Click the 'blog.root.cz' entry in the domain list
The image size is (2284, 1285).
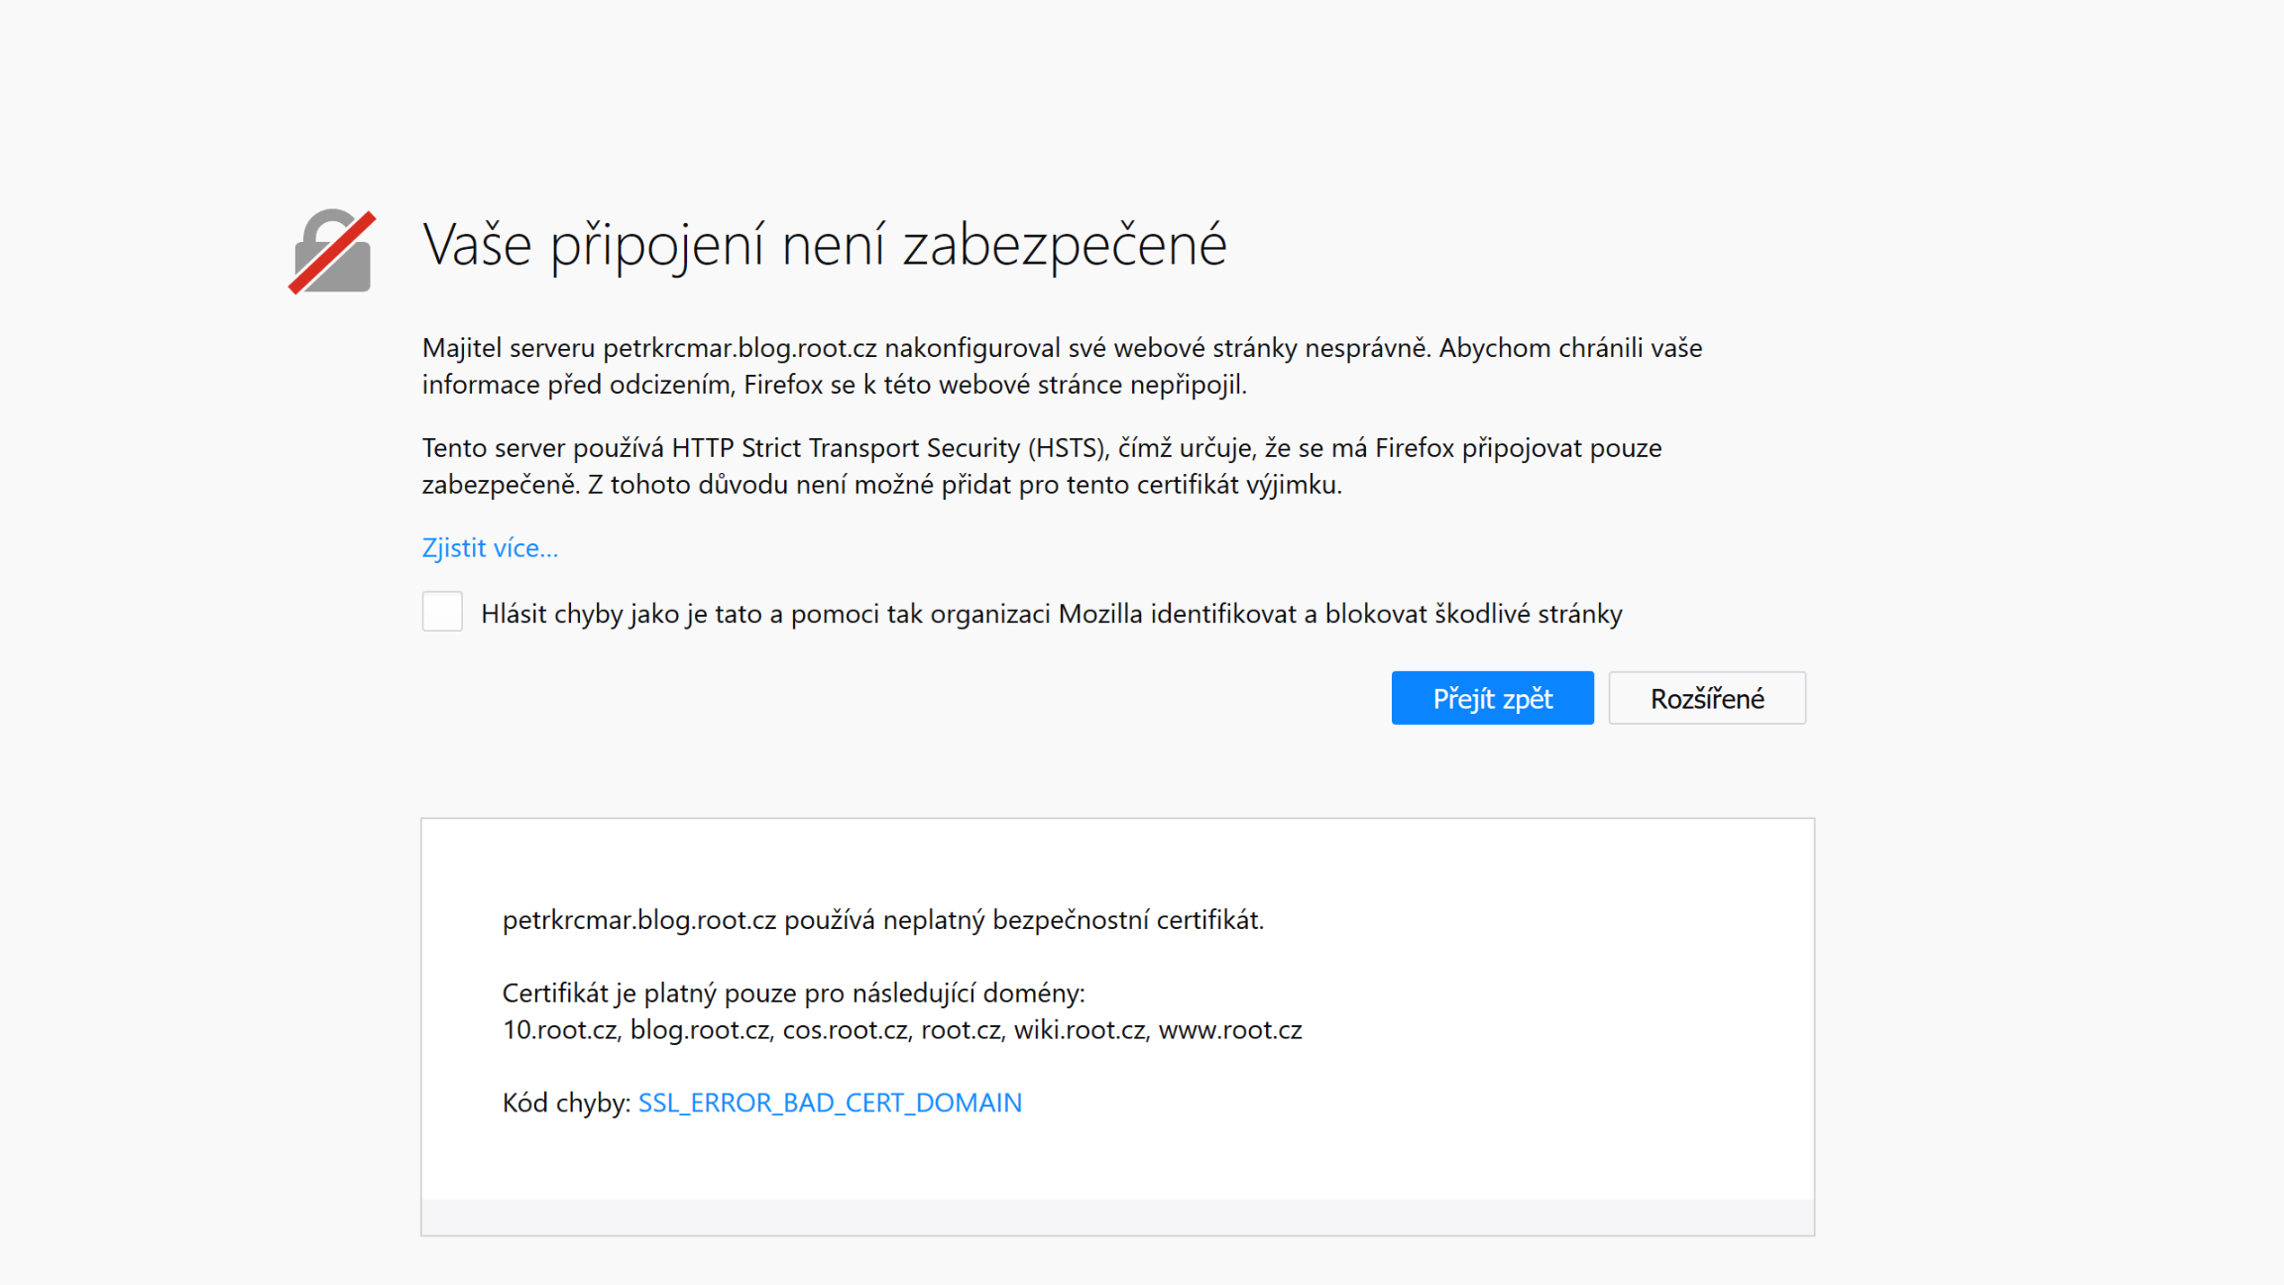pyautogui.click(x=700, y=1030)
